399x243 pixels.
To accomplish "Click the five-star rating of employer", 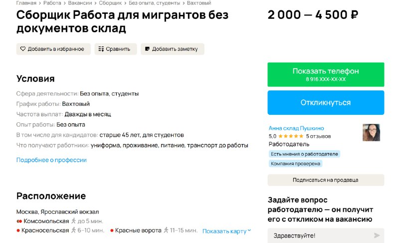I will [x=291, y=136].
